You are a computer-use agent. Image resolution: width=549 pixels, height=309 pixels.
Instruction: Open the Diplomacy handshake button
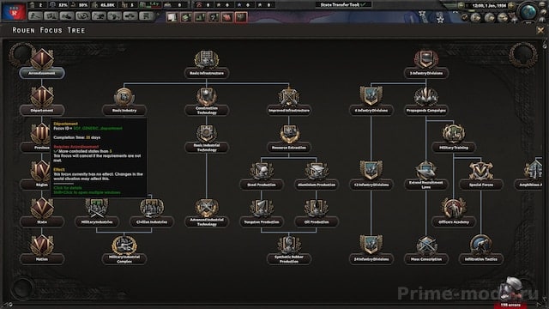(67, 16)
